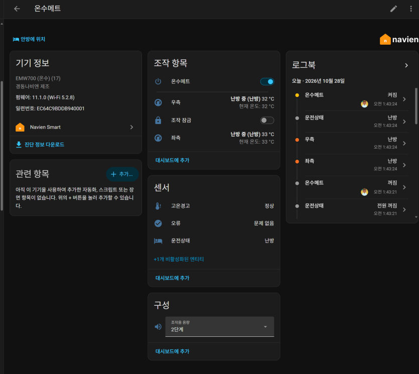The image size is (419, 374).
Task: Show +1개 비활성화된 엔티티
Action: [179, 259]
